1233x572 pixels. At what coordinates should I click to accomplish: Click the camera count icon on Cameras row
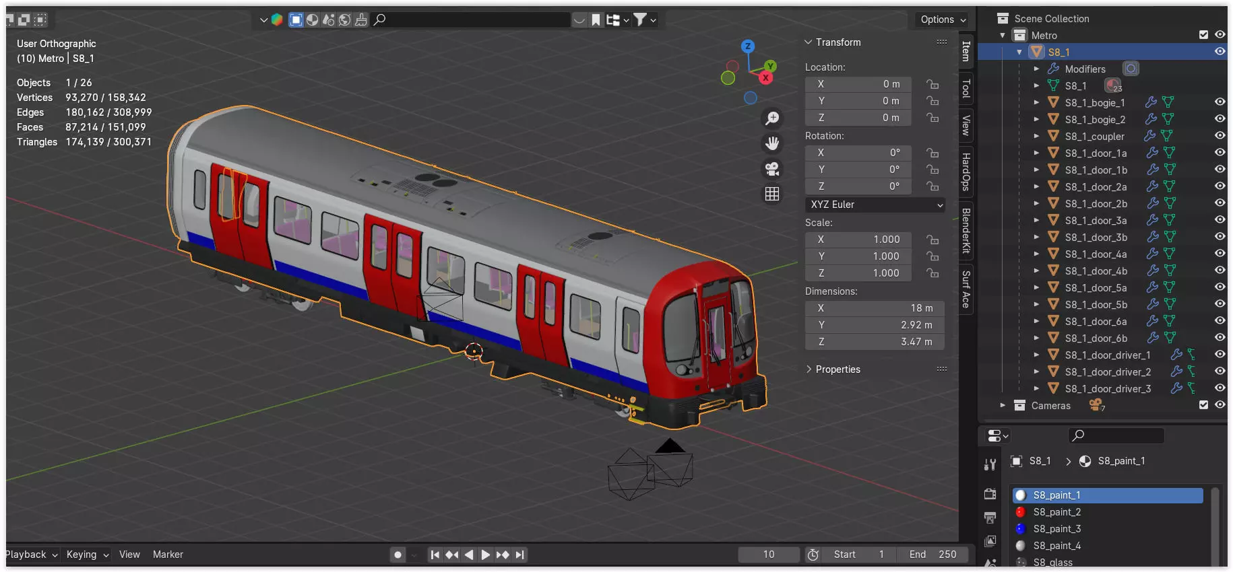coord(1097,405)
